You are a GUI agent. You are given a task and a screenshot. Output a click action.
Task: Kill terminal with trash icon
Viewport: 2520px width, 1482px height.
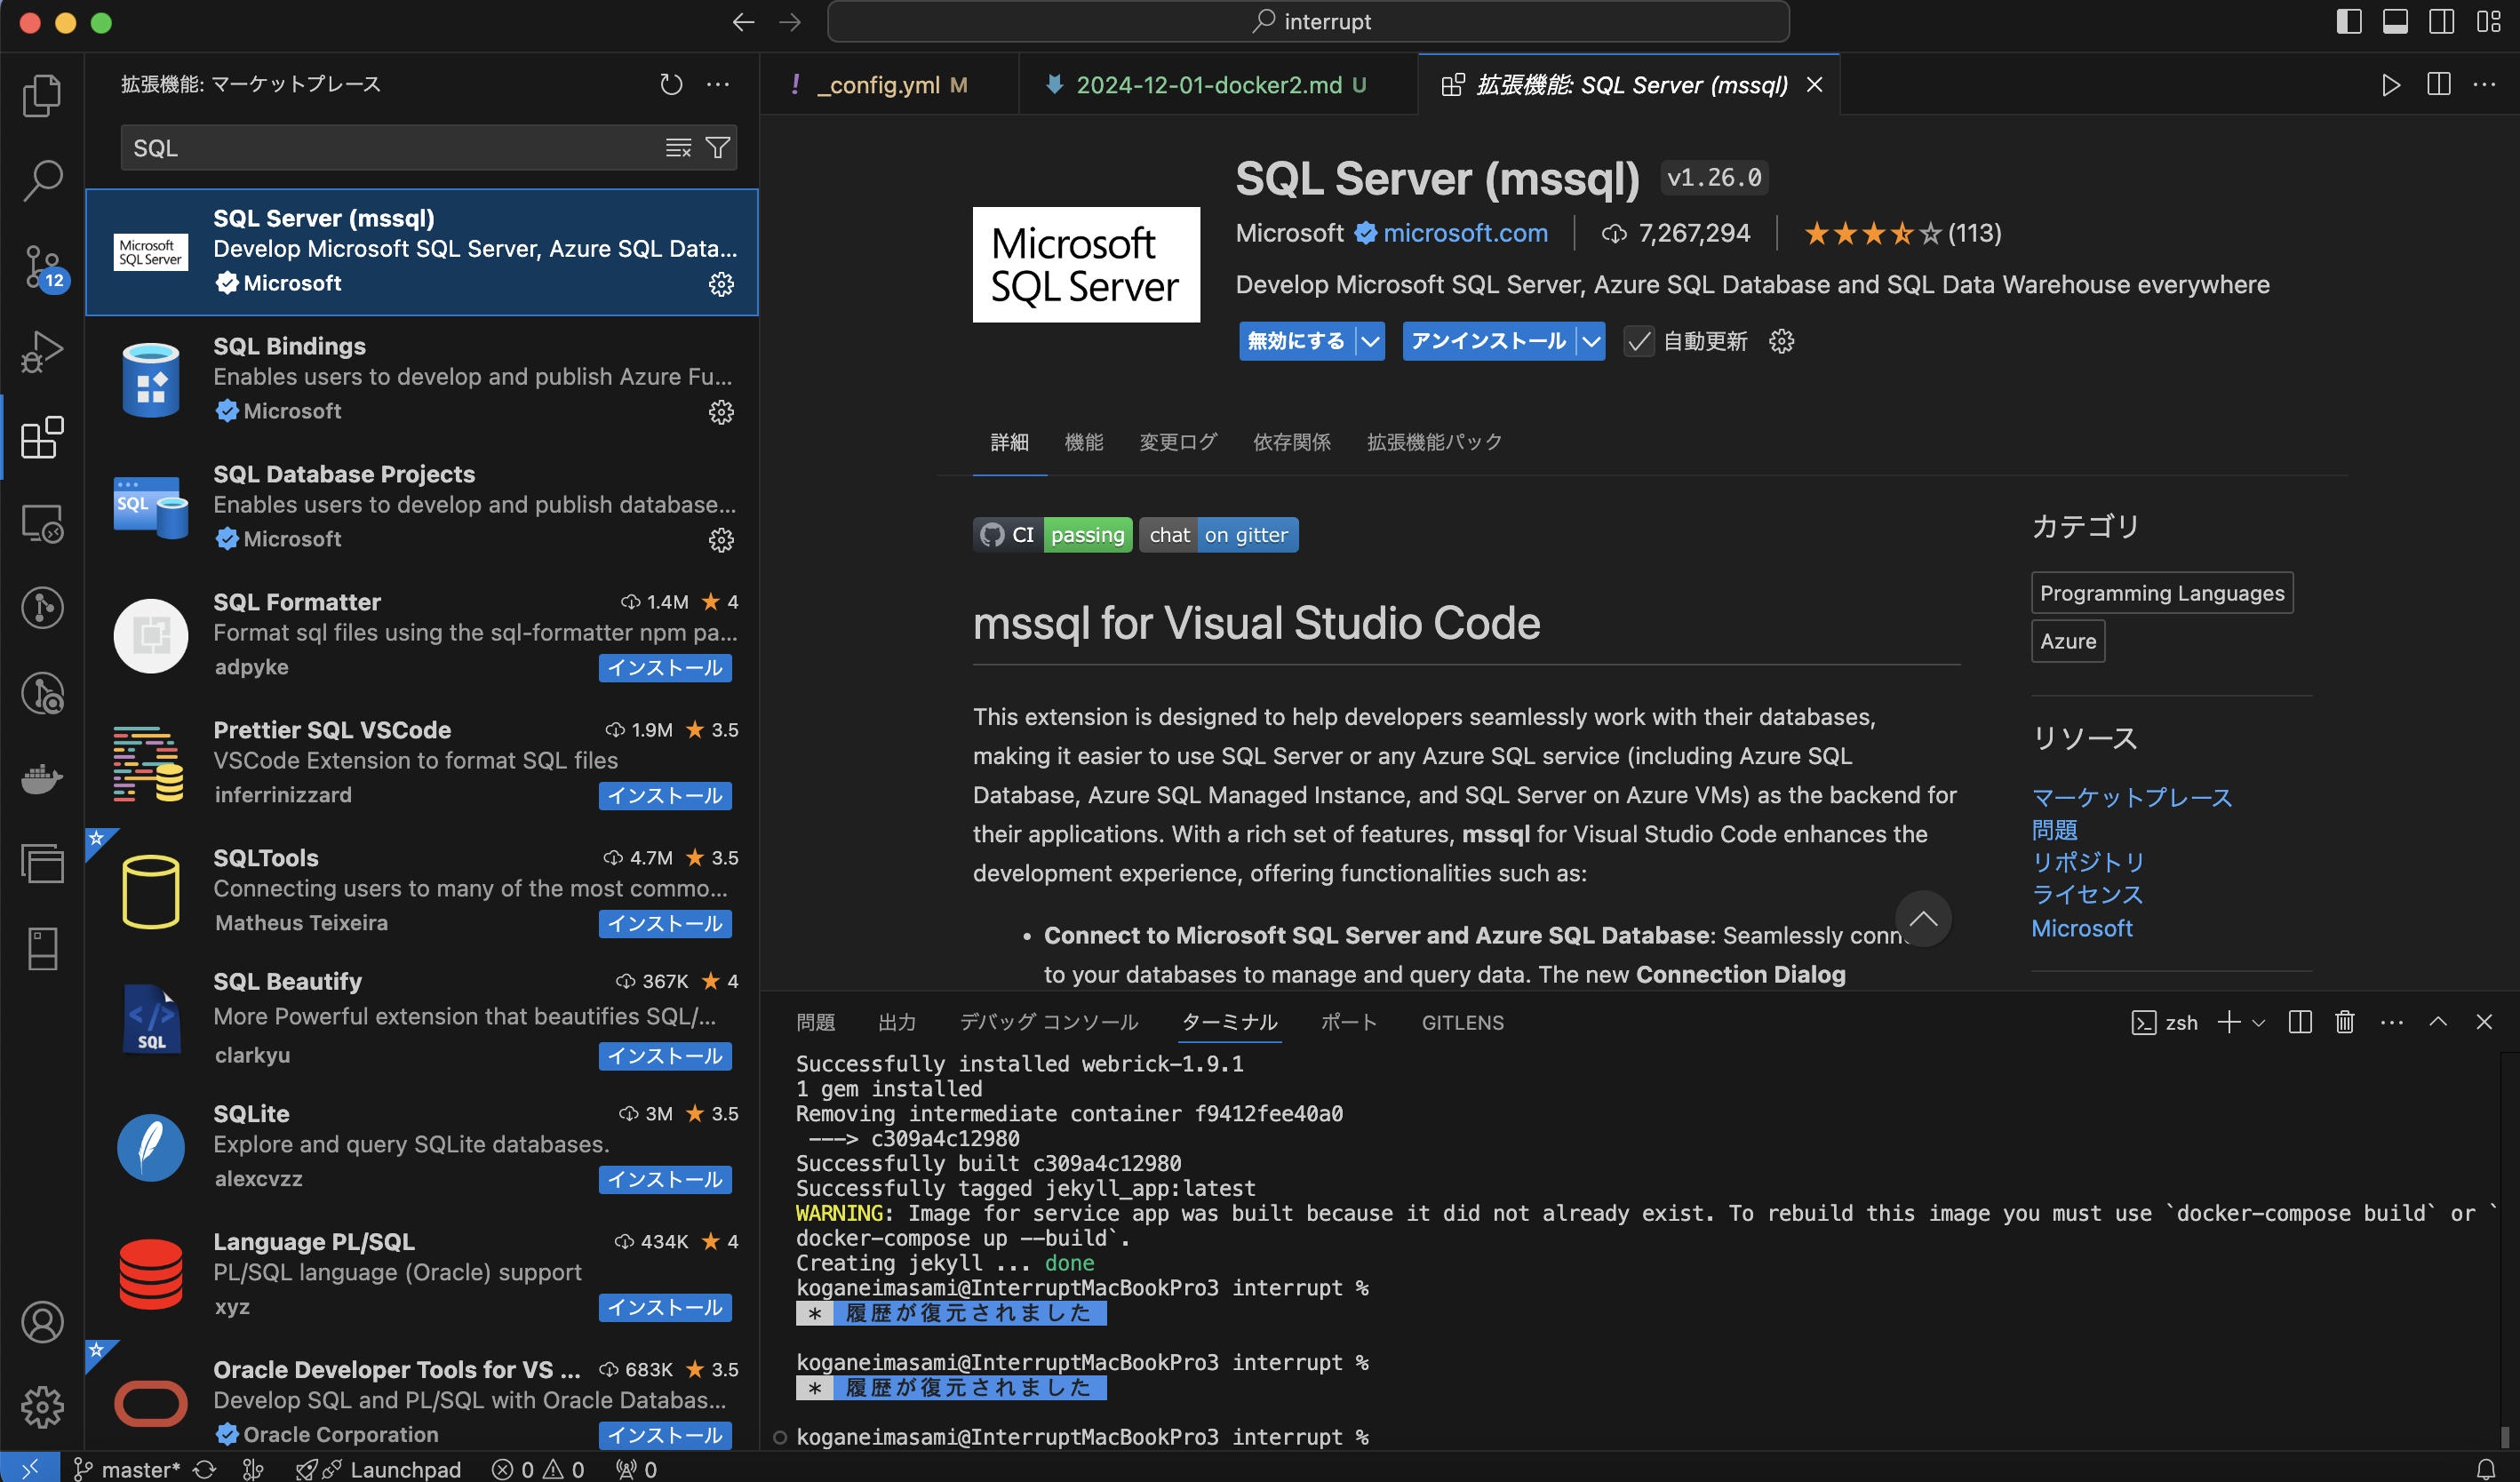point(2344,1022)
